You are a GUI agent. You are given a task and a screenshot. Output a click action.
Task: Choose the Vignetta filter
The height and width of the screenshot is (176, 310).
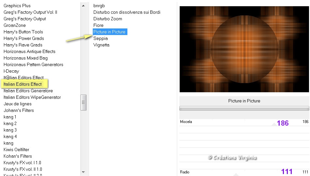click(x=101, y=45)
